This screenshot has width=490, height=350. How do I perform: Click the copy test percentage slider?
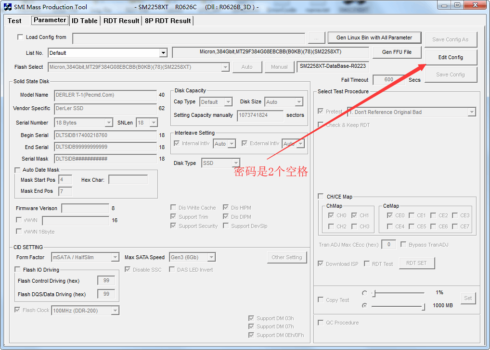pos(399,293)
